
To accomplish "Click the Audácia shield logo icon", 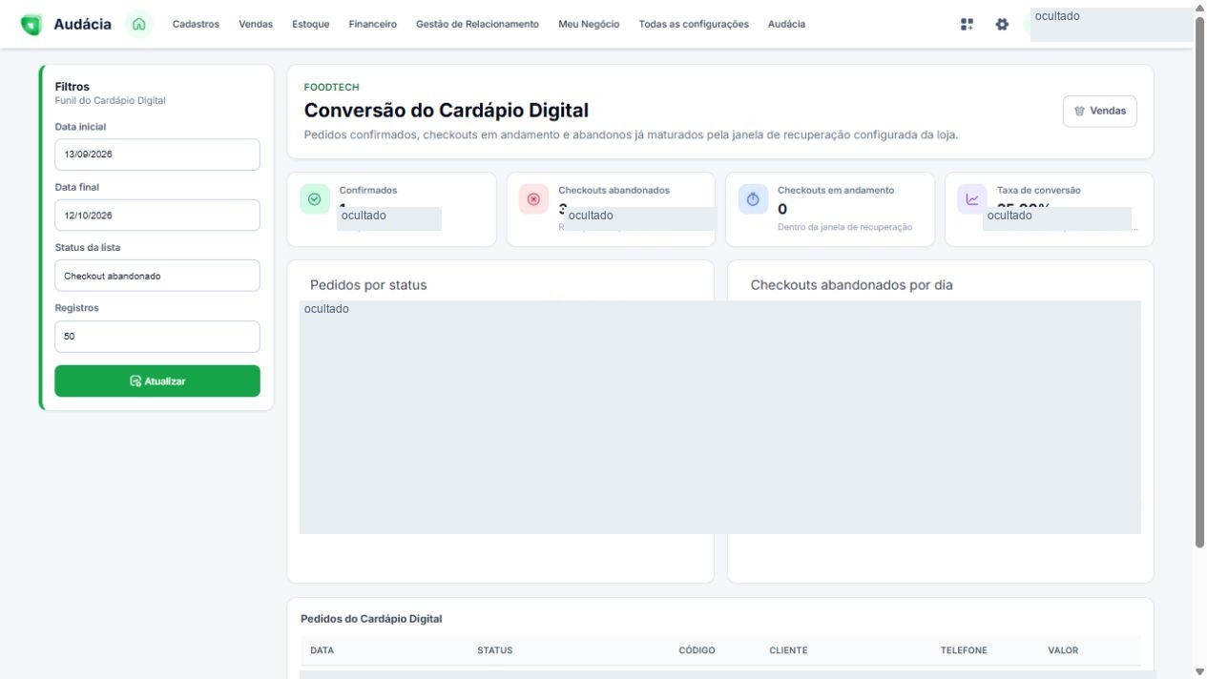I will [31, 24].
